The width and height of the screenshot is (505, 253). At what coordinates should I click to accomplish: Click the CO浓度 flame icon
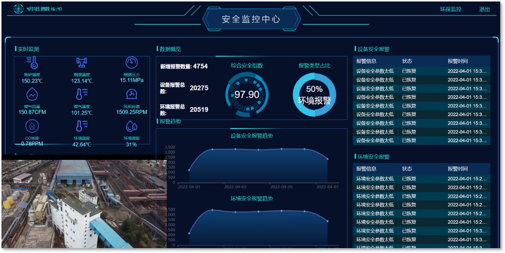[32, 126]
